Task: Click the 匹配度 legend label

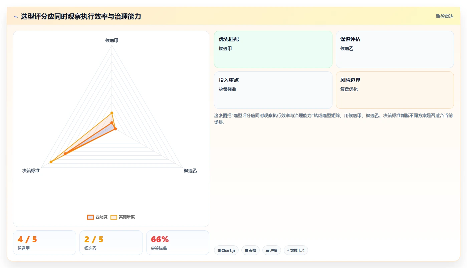Action: pyautogui.click(x=101, y=217)
